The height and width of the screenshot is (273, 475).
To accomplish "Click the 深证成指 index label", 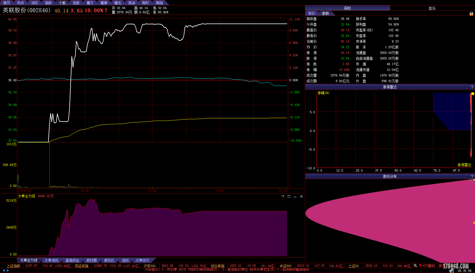I will click(x=81, y=266).
